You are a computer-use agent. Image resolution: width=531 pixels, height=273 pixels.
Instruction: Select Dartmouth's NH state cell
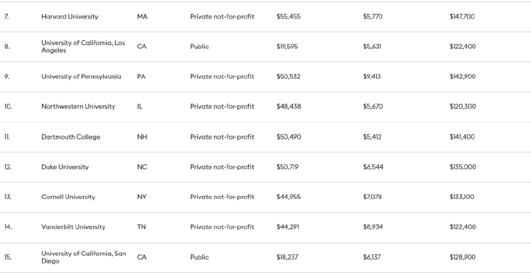click(x=142, y=137)
